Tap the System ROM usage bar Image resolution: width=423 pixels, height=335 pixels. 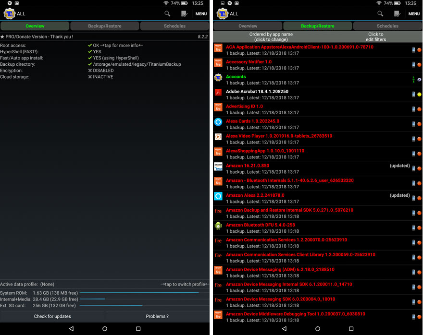(x=144, y=293)
